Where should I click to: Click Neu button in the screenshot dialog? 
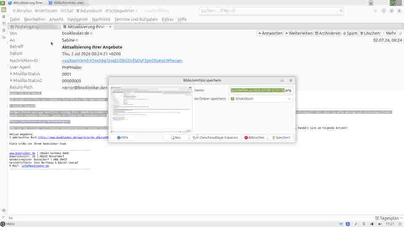(176, 137)
